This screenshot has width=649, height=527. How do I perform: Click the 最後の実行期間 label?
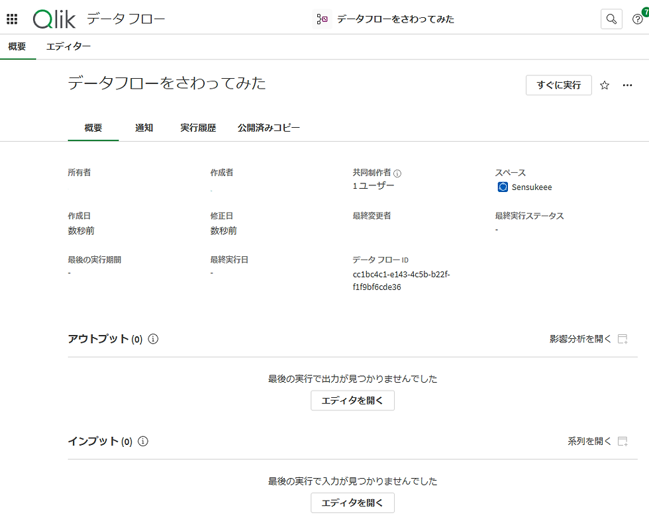[95, 260]
